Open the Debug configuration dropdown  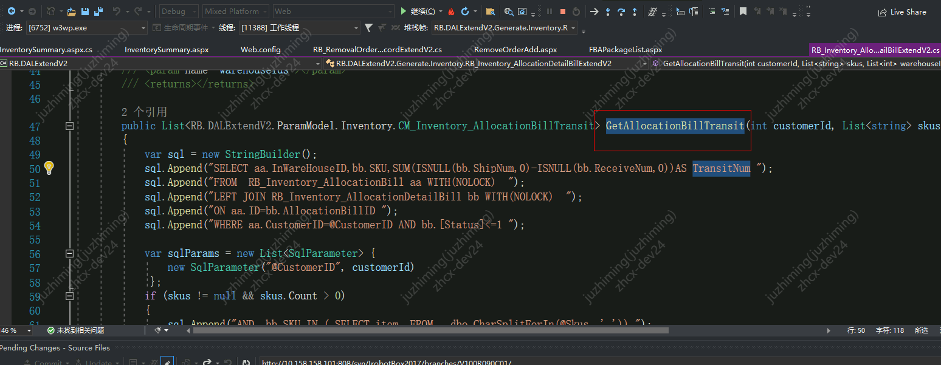pyautogui.click(x=179, y=12)
